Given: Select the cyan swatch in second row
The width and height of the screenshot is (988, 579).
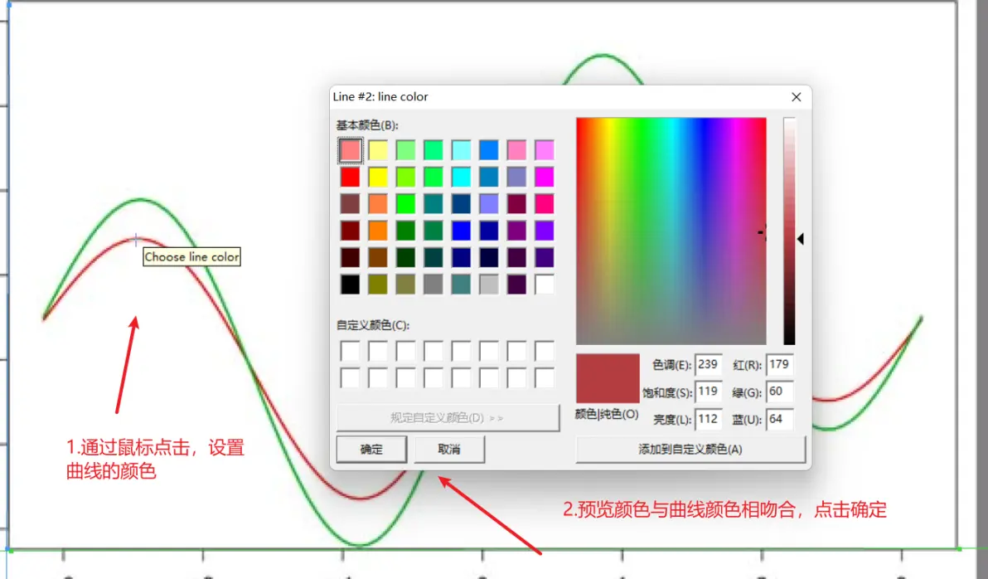Looking at the screenshot, I should click(461, 178).
